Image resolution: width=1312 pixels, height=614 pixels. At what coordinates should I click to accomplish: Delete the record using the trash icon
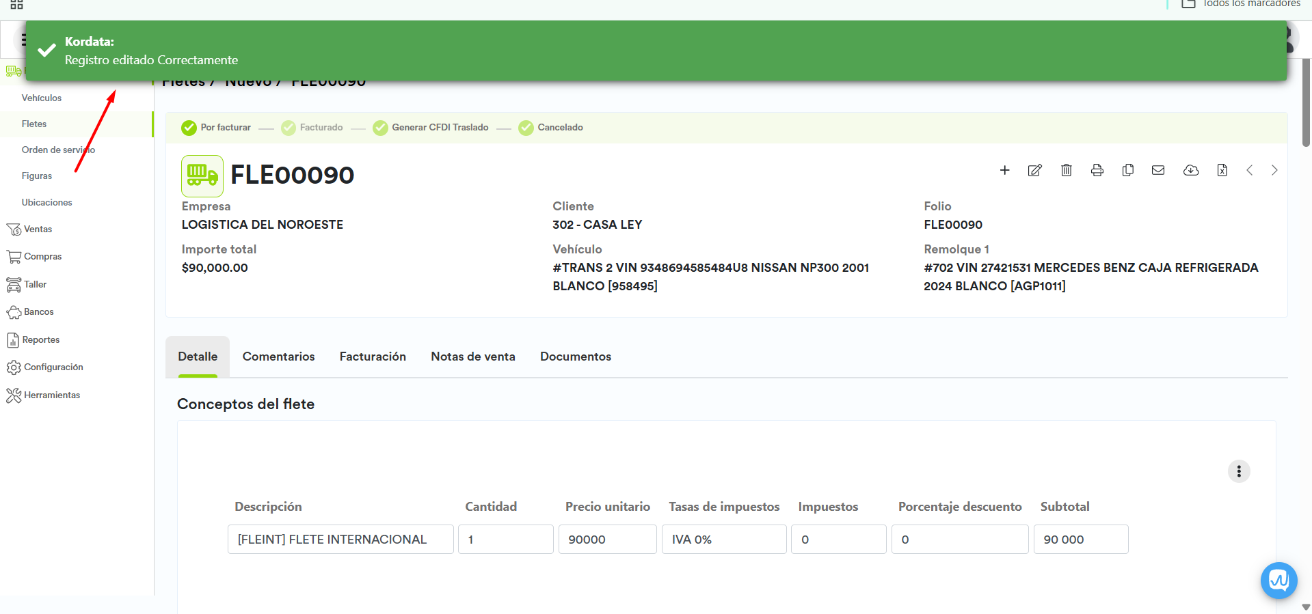pos(1066,170)
